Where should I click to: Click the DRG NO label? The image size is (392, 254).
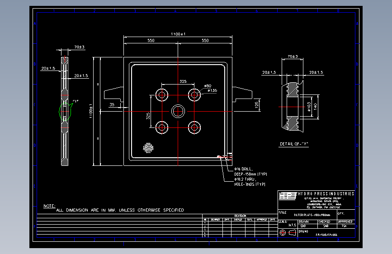303,231
